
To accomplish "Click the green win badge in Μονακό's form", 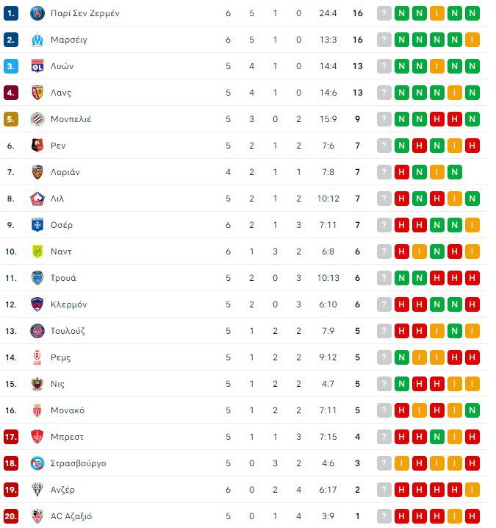I will point(472,410).
